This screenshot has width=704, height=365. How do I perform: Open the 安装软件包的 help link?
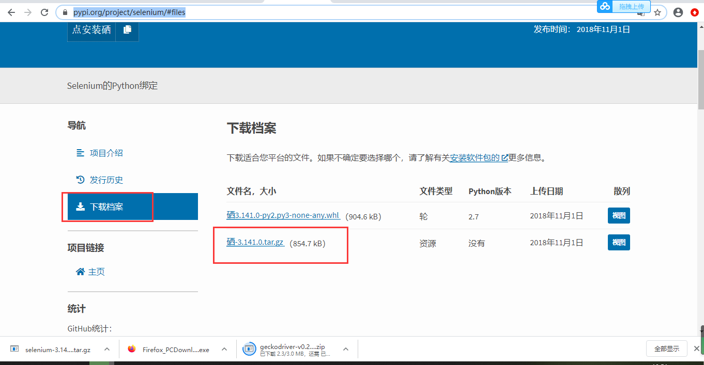[479, 157]
